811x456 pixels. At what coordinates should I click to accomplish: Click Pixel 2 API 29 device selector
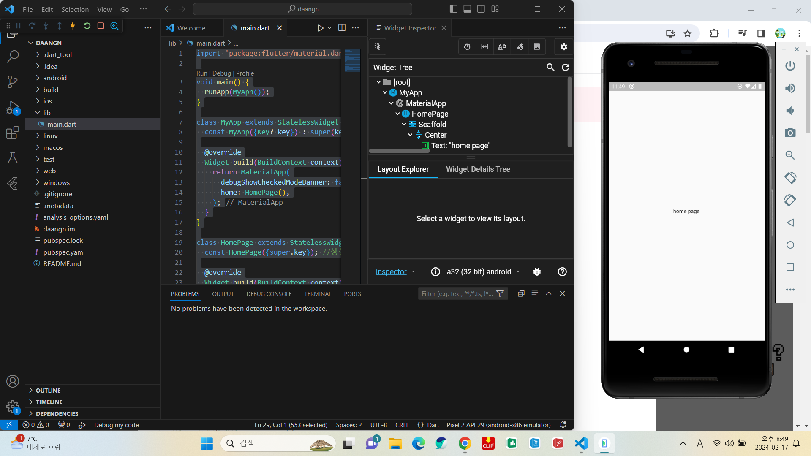[x=498, y=425]
